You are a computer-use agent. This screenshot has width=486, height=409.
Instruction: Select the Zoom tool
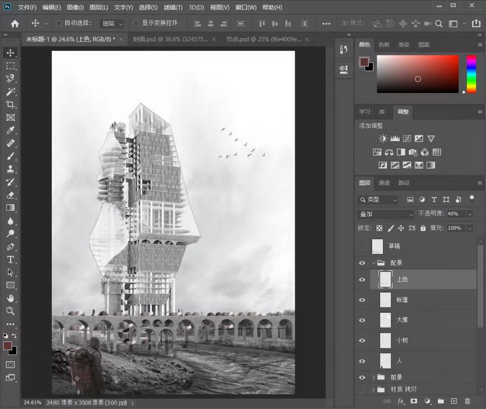point(10,311)
